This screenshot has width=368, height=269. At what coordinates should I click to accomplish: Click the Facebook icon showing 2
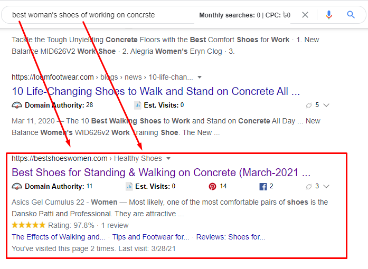click(263, 186)
